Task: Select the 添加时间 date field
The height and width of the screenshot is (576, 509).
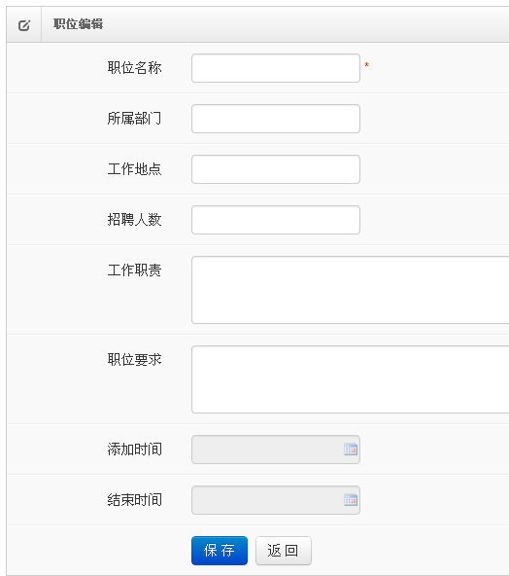Action: 276,450
